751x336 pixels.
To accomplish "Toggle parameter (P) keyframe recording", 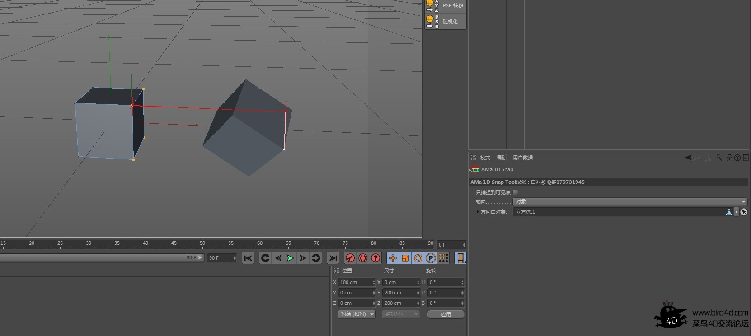I will [431, 258].
